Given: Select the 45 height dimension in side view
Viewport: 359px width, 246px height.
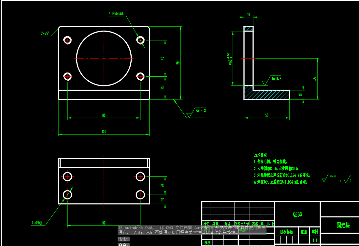Looking at the screenshot, I should 315,79.
